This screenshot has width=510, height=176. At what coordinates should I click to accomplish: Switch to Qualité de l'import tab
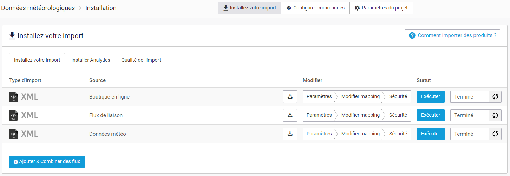tap(141, 60)
